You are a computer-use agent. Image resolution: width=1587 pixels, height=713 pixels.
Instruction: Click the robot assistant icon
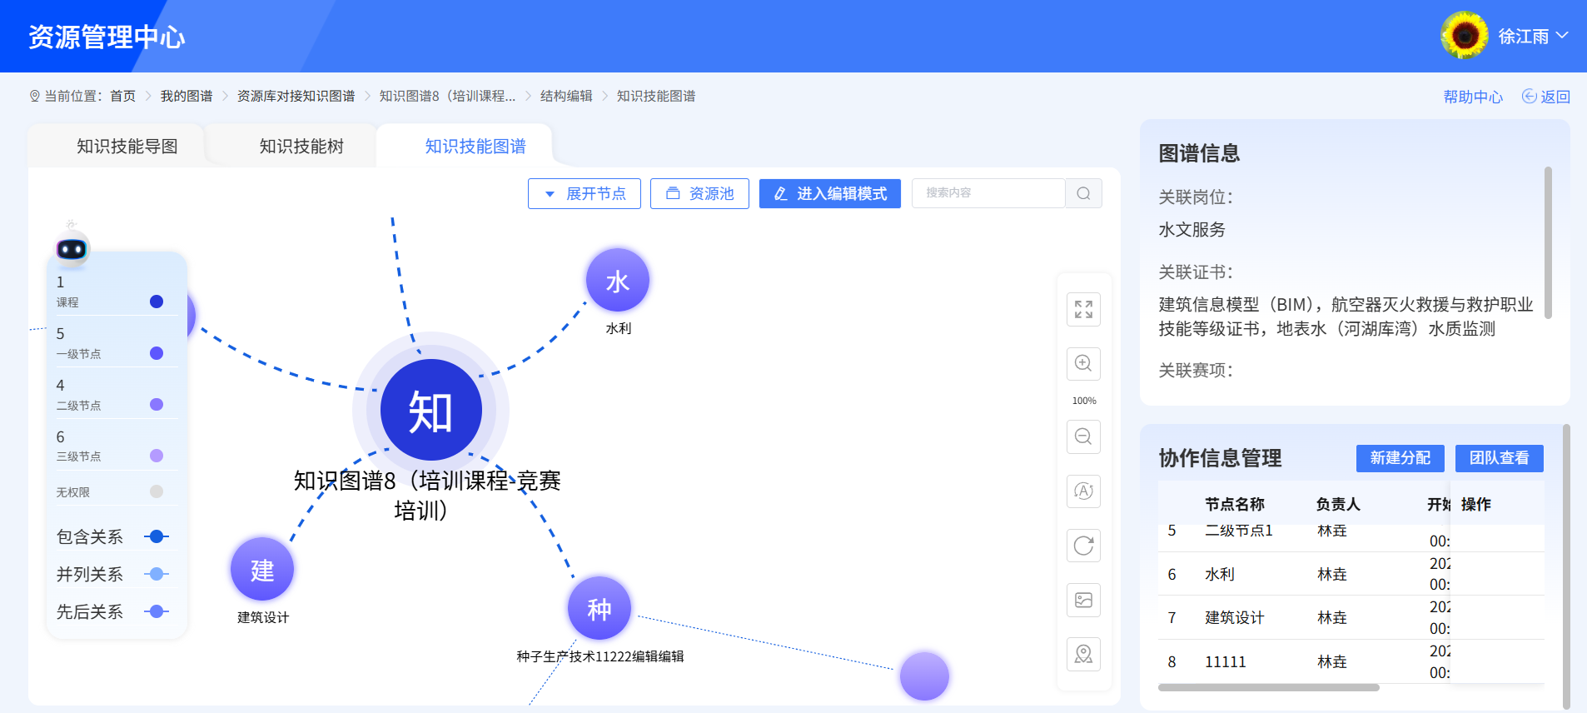point(72,247)
